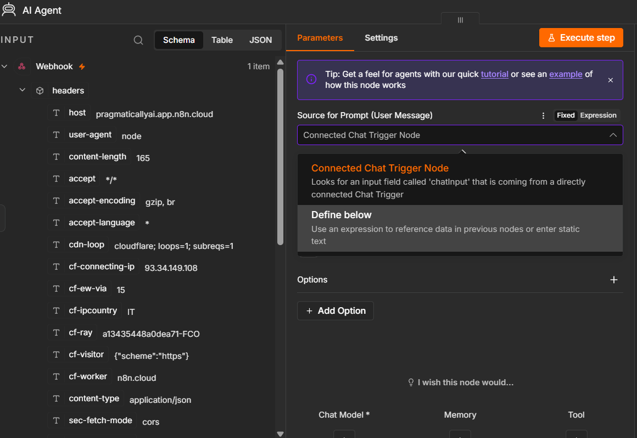Viewport: 637px width, 438px height.
Task: Choose the Define below option
Action: [x=460, y=228]
